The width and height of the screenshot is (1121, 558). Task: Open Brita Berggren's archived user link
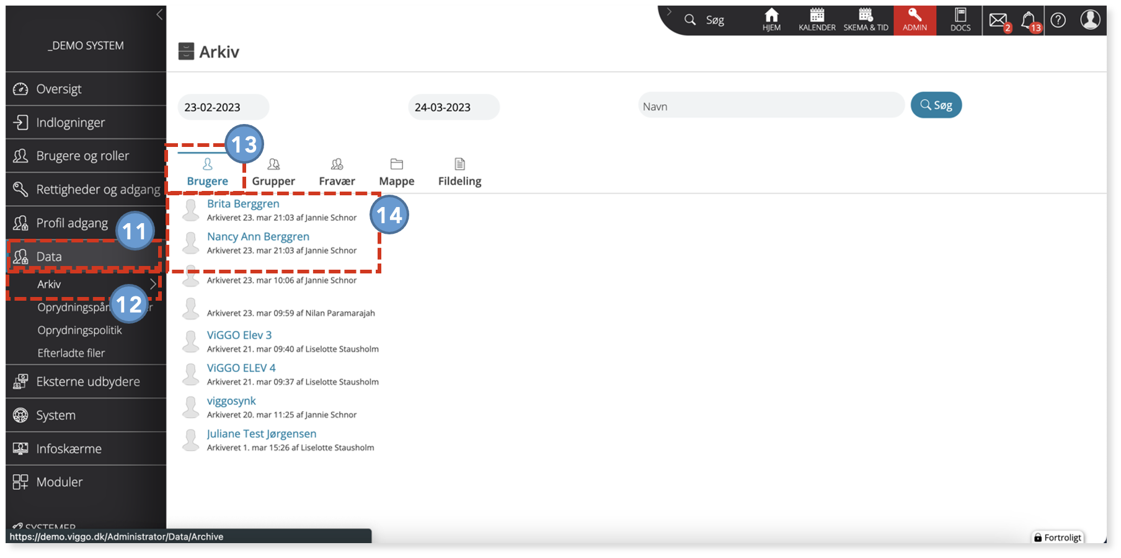[x=243, y=203]
